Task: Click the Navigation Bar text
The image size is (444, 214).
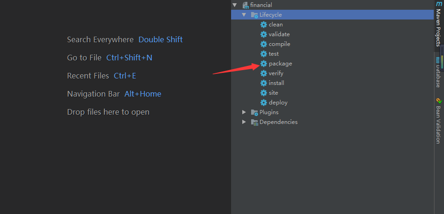Action: (94, 94)
